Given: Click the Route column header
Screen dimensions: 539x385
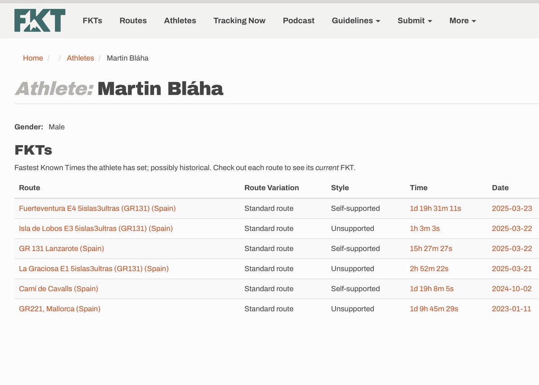Looking at the screenshot, I should click(x=30, y=188).
